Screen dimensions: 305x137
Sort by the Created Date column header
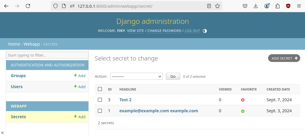[x=278, y=89]
